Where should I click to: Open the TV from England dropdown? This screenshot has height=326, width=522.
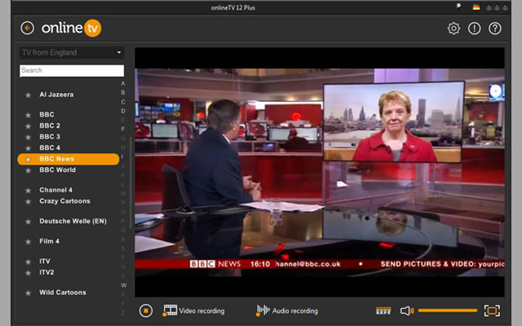(x=72, y=52)
